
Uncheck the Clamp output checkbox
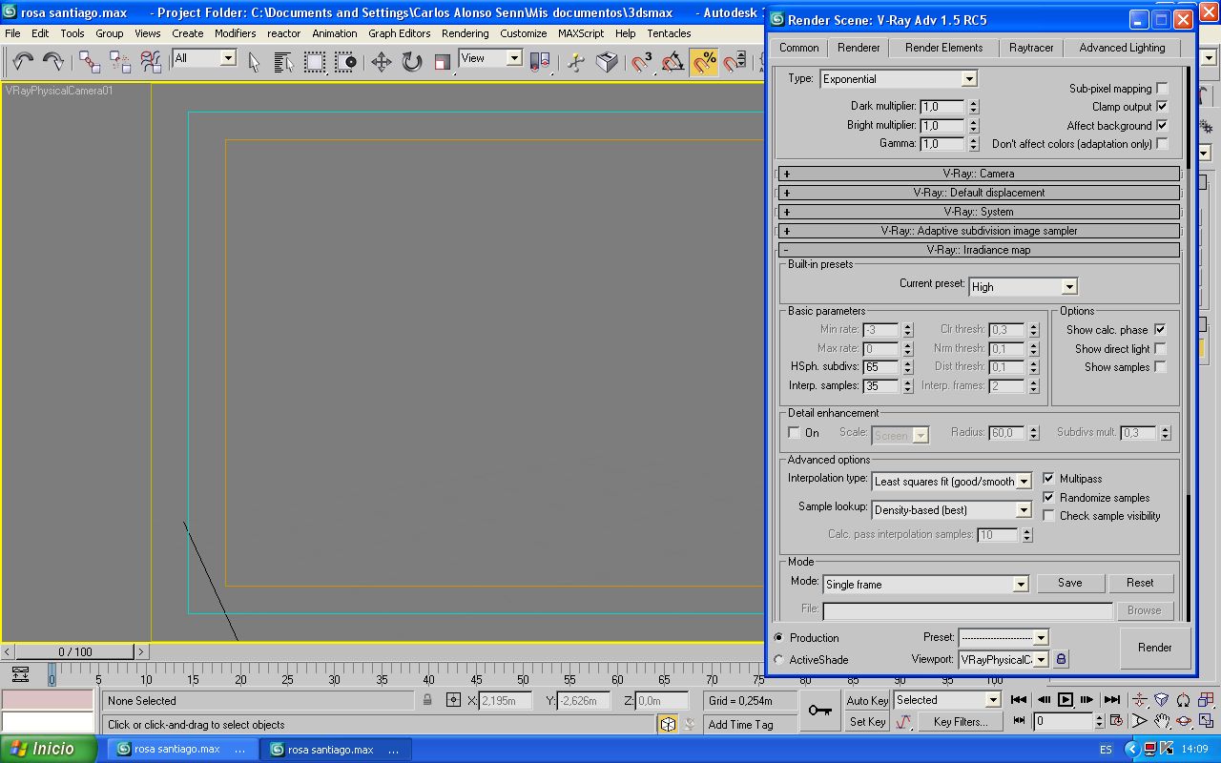click(x=1162, y=107)
